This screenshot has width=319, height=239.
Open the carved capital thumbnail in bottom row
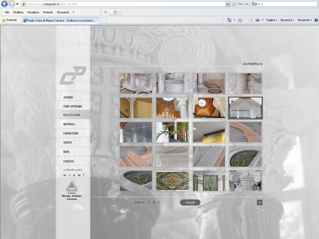tap(245, 181)
